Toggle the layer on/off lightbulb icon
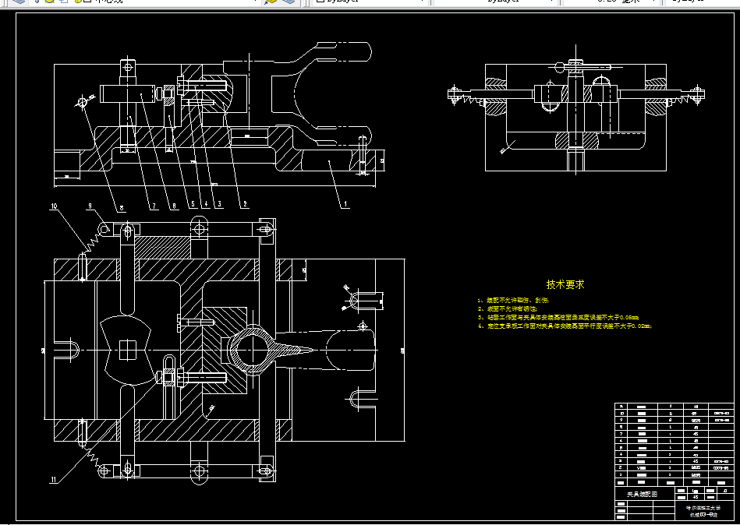 [36, 2]
